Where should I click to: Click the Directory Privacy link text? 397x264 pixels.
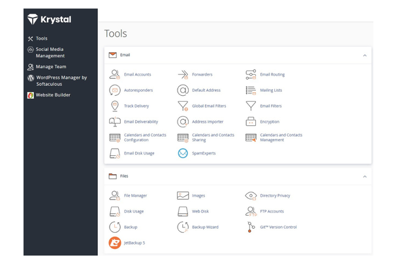[275, 196]
